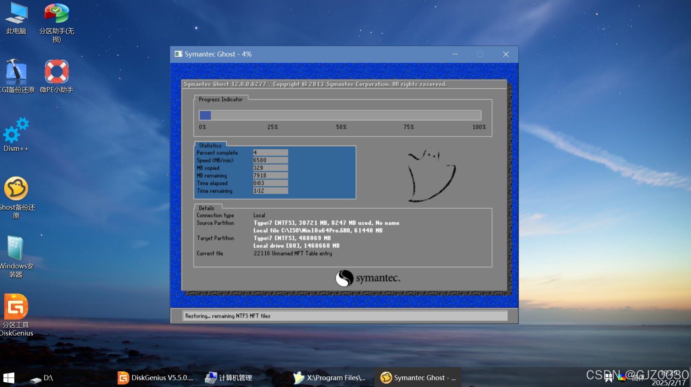691x387 pixels.
Task: Open the Windows安装器 desktop icon
Action: [16, 256]
